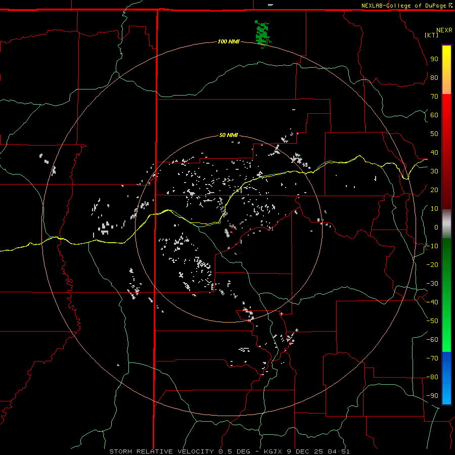Click the blue segment near -80 on color bar
This screenshot has width=455, height=455.
point(446,377)
